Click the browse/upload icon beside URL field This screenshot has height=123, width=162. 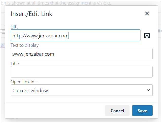coord(147,35)
